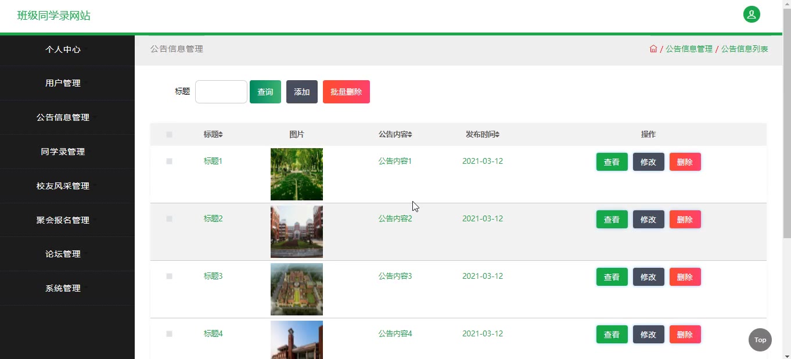
Task: Open 公告信息管理 in sidebar
Action: pyautogui.click(x=67, y=117)
